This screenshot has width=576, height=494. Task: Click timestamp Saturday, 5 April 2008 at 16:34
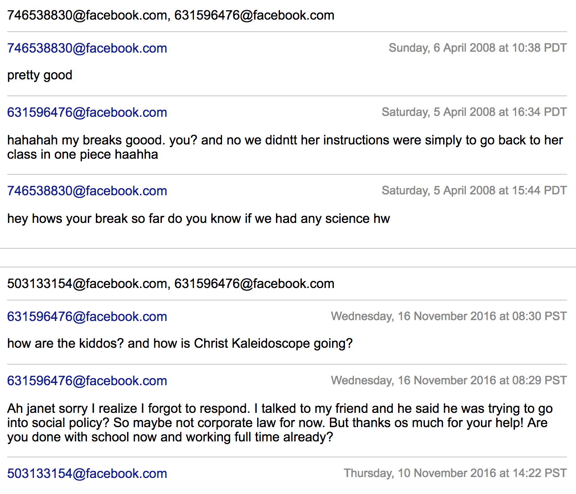[474, 112]
